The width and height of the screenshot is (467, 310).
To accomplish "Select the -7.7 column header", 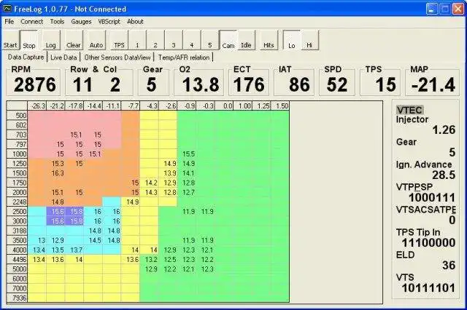I will (131, 106).
